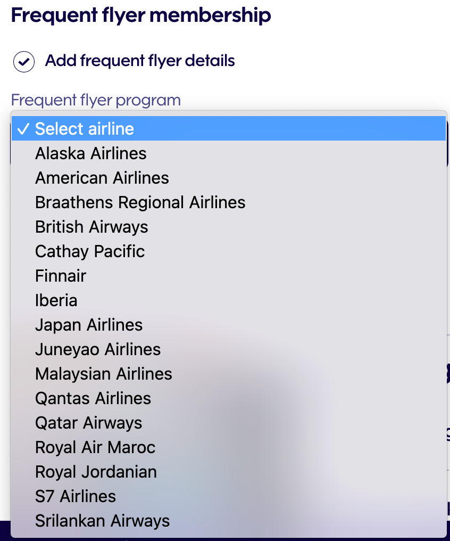Screen dimensions: 450x541
Task: Toggle the Add frequent flyer details checkbox
Action: pyautogui.click(x=24, y=62)
